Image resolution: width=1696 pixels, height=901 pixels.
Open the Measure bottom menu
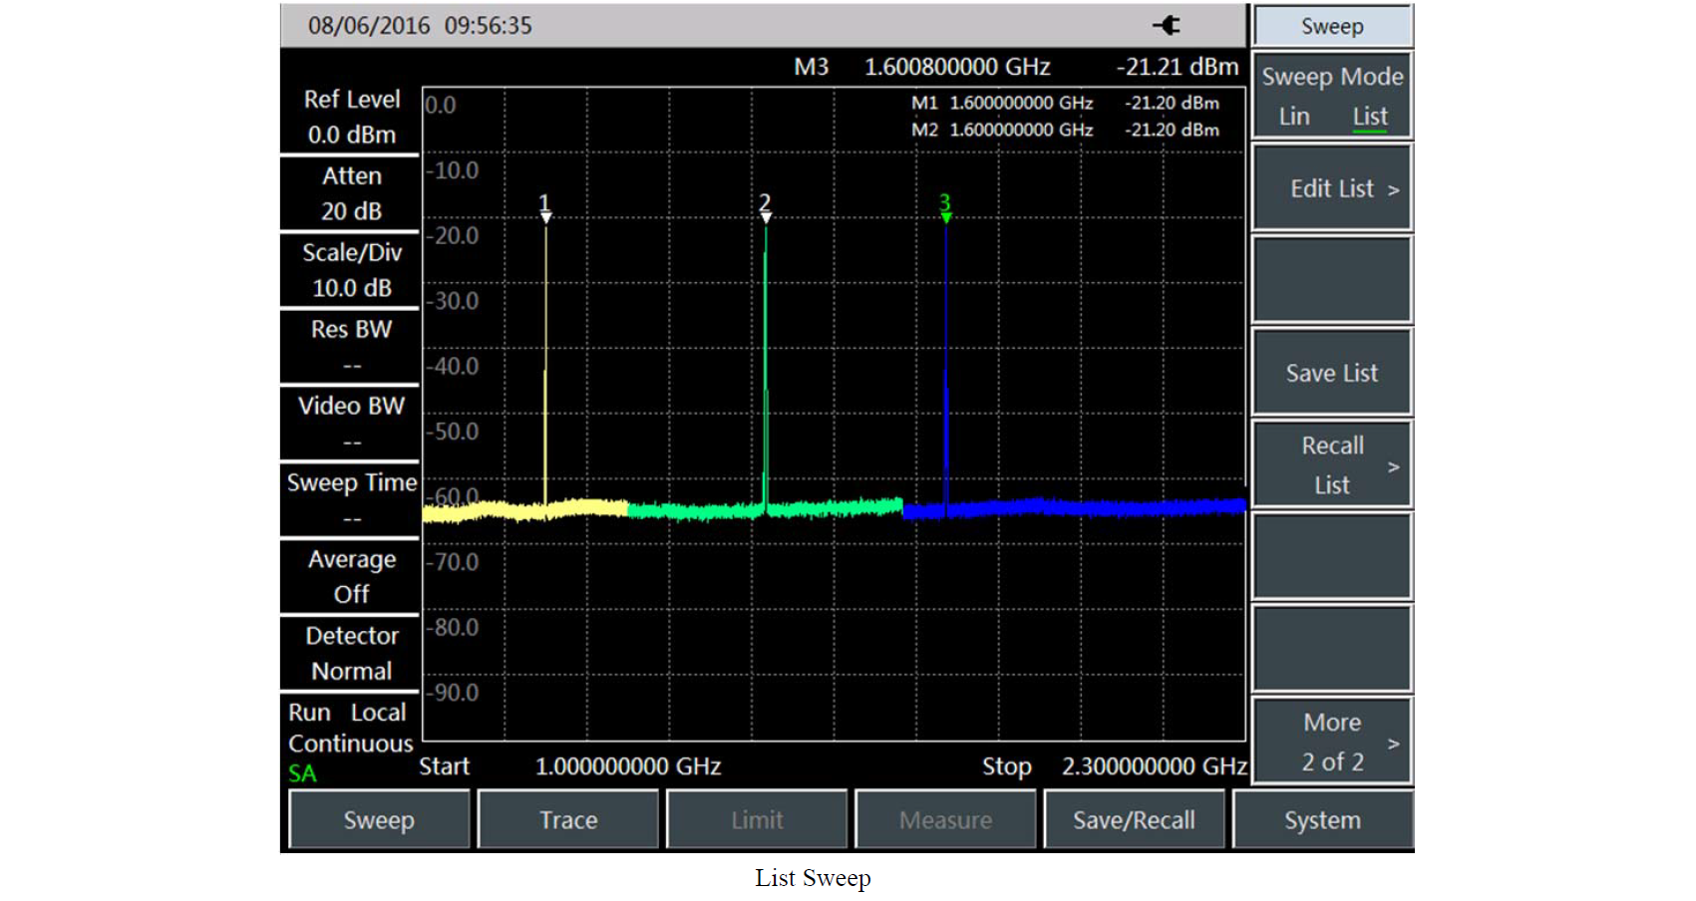945,820
